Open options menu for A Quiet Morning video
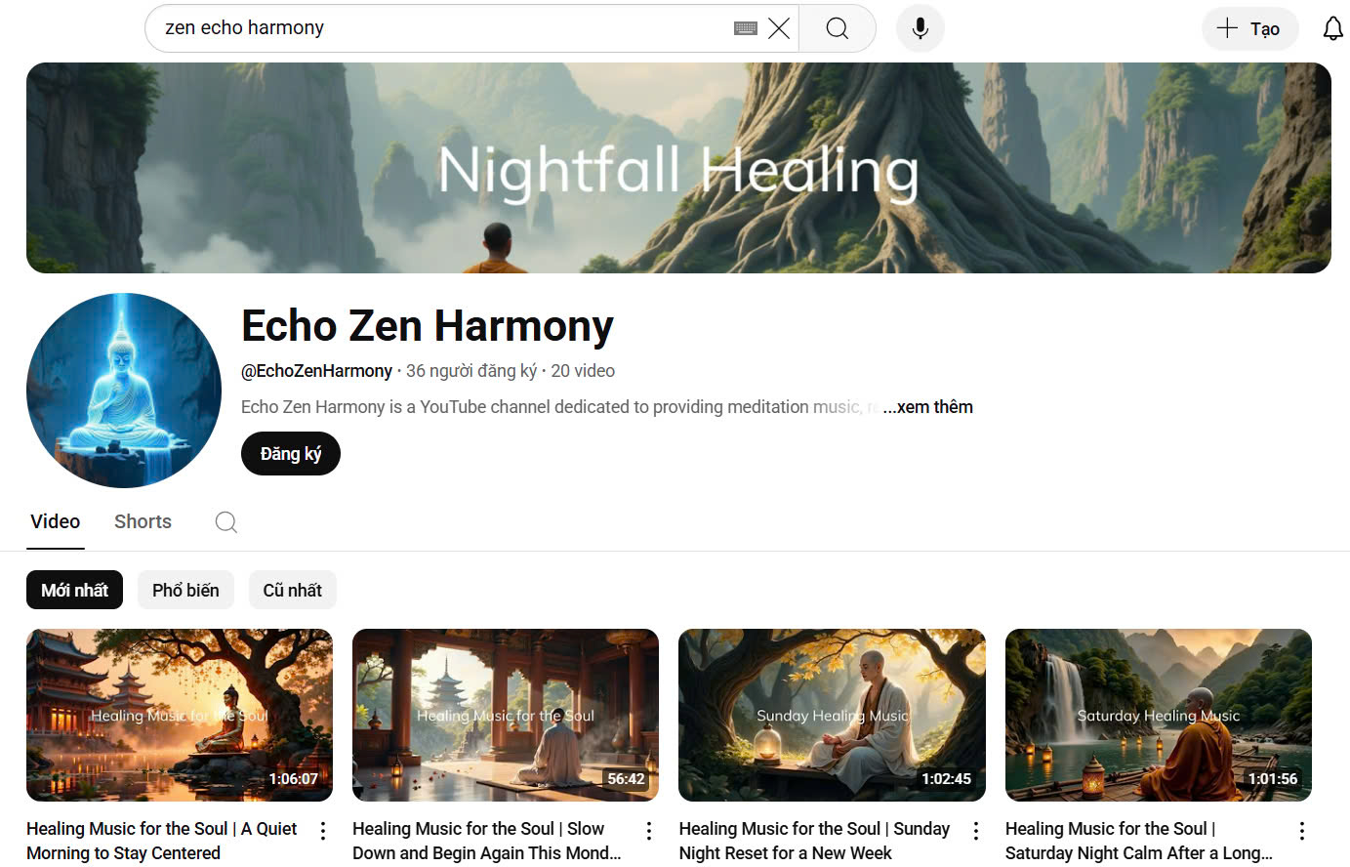 point(323,831)
